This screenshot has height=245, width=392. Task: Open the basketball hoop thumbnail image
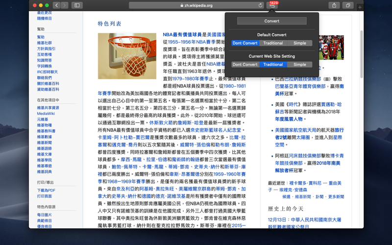click(127, 56)
